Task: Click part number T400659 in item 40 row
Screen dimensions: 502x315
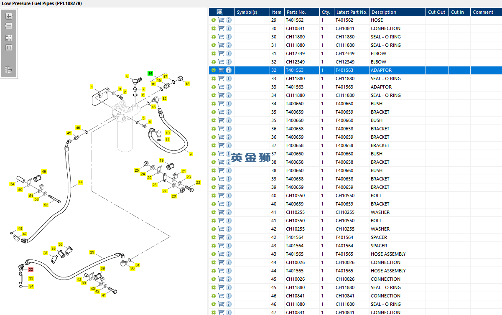Action: point(295,204)
